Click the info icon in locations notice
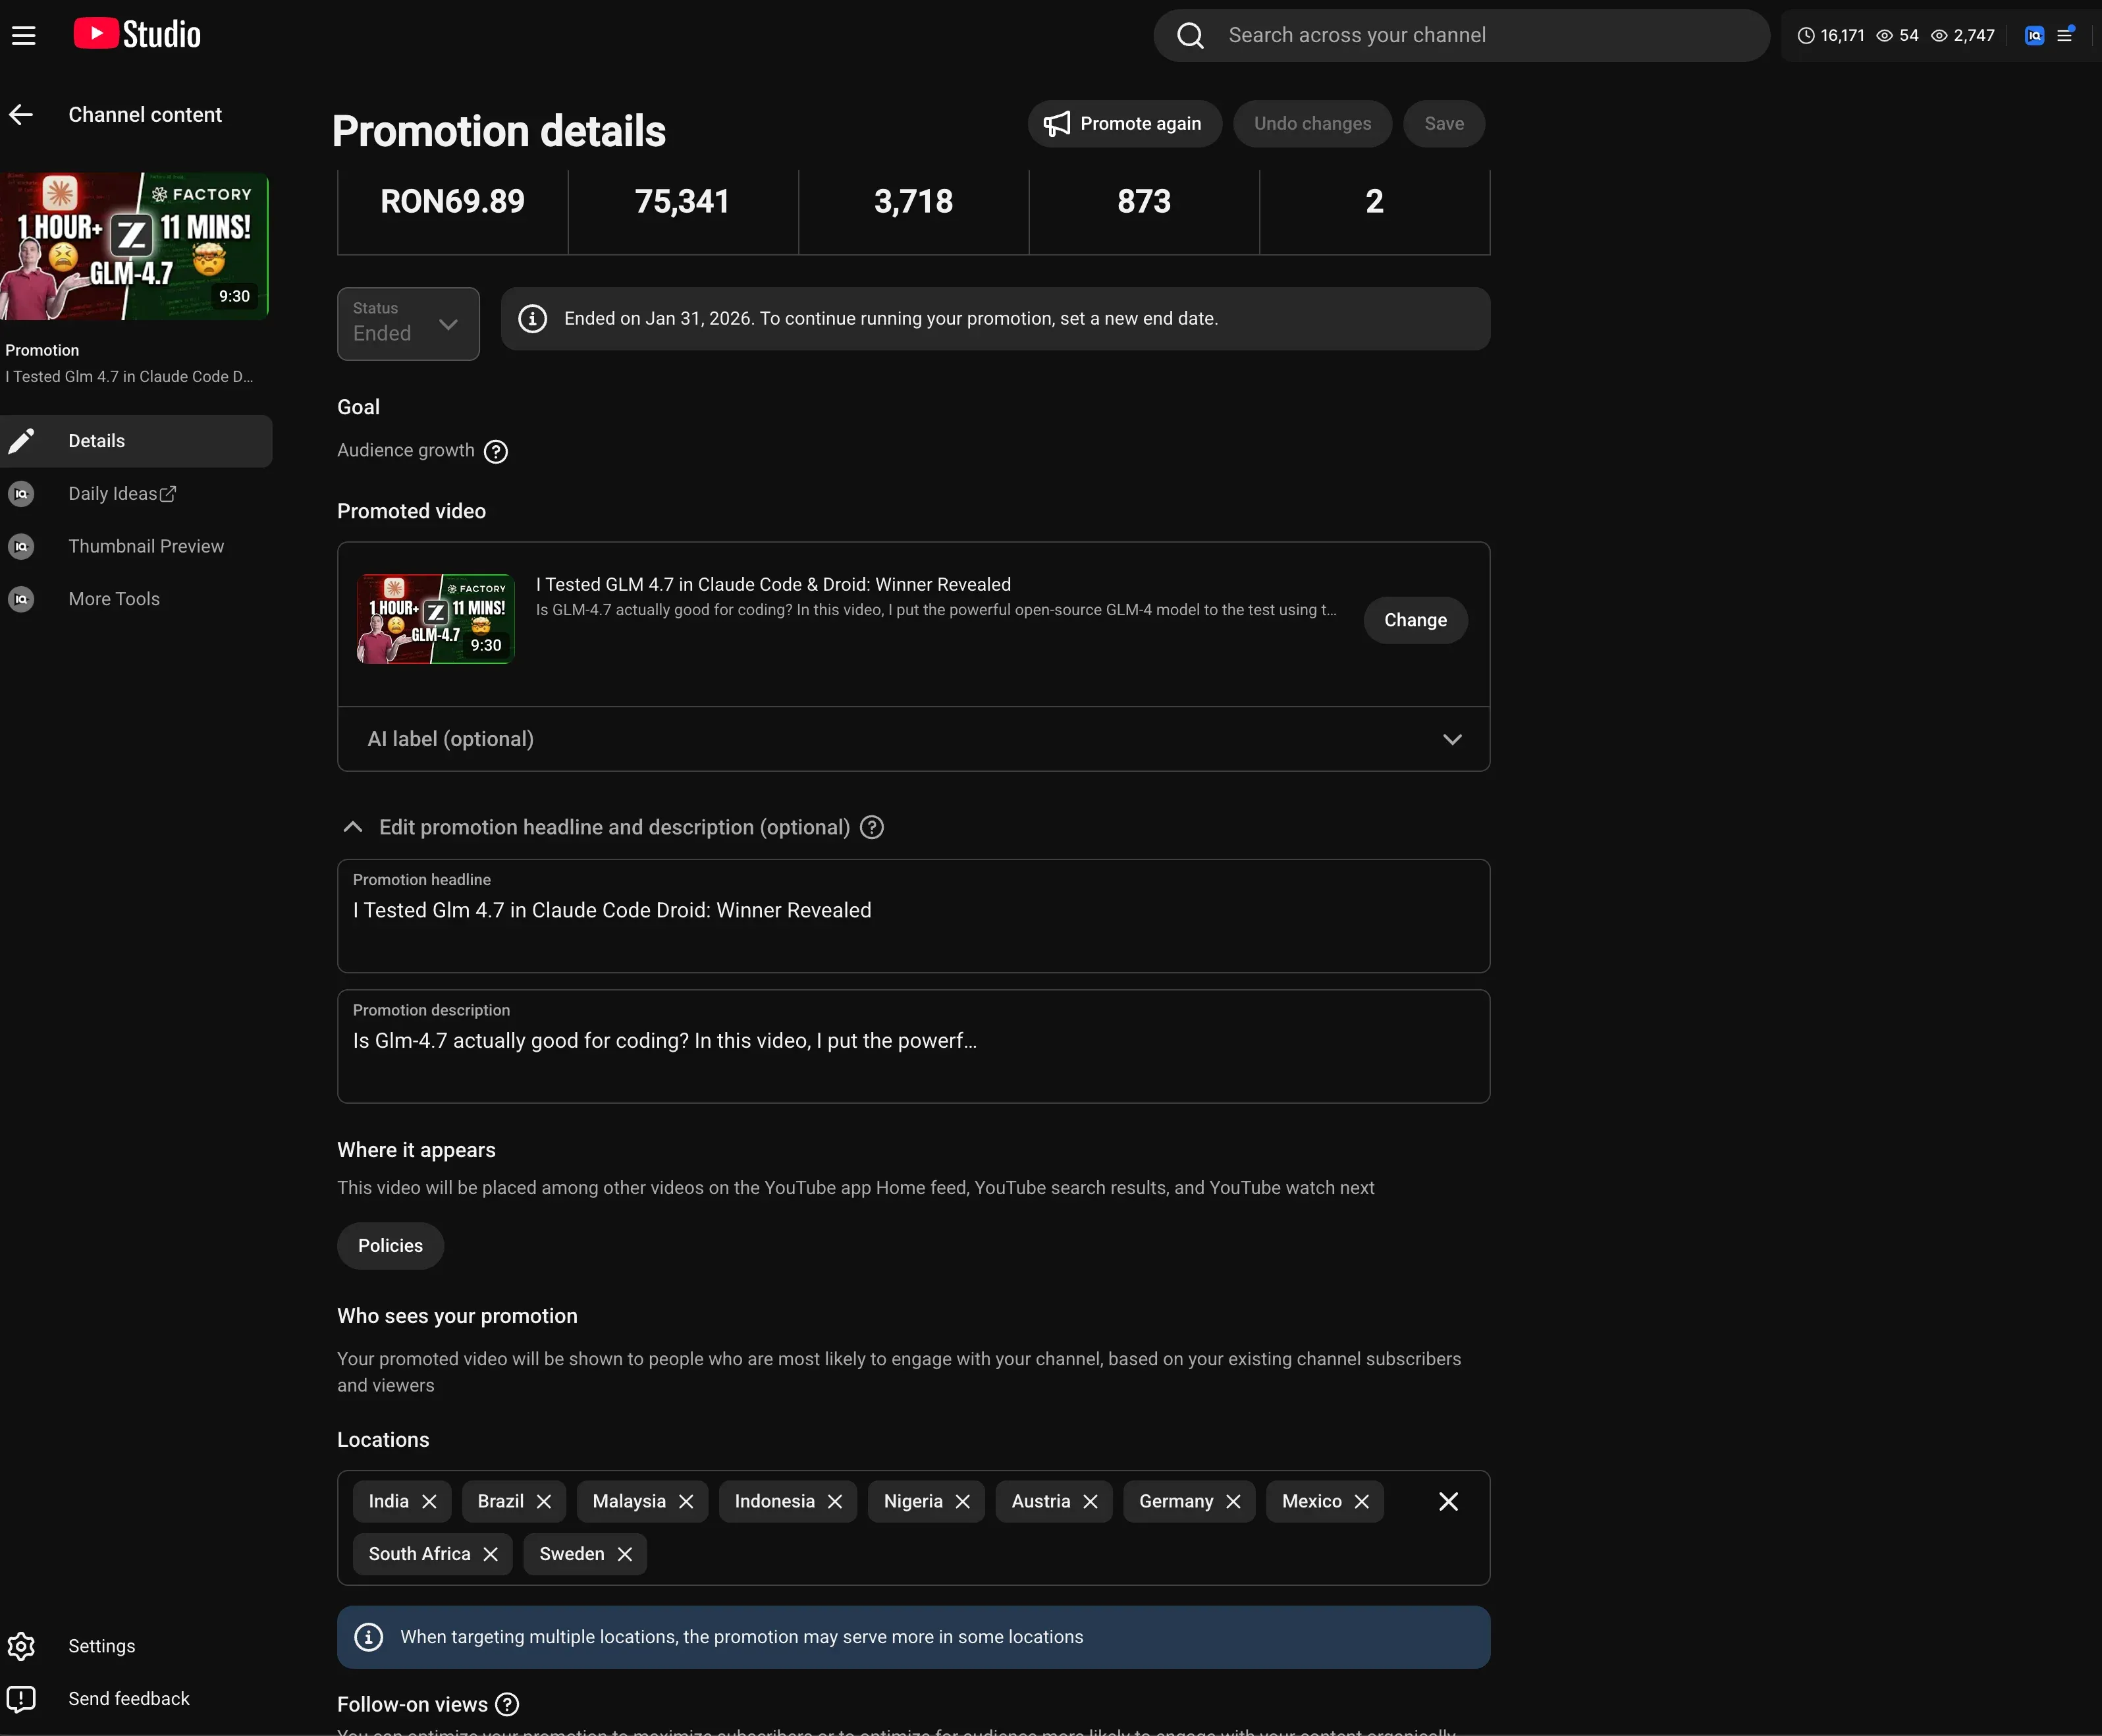 pos(369,1637)
